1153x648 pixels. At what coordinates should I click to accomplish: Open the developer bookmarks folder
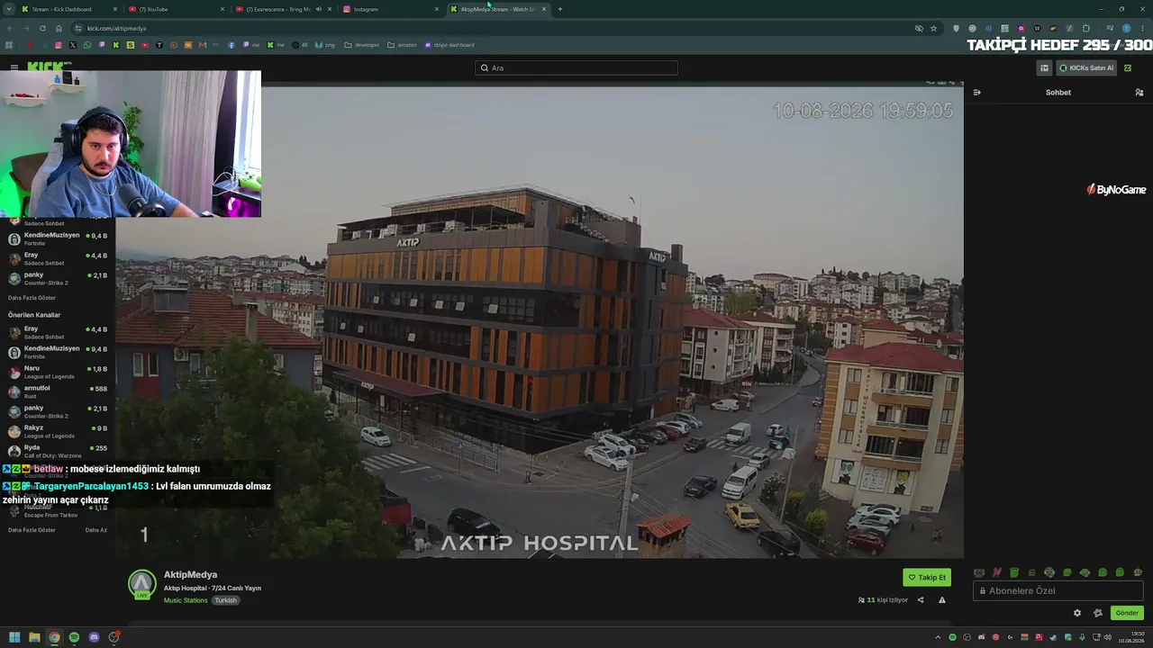(x=362, y=45)
